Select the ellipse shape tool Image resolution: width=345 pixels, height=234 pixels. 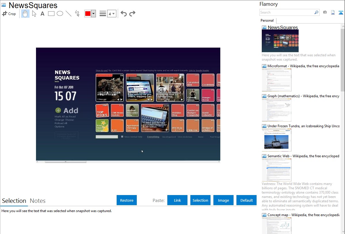(x=60, y=14)
